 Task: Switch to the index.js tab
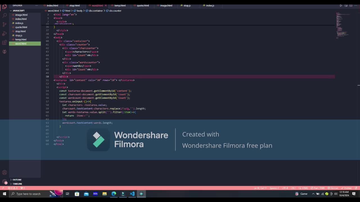coord(210,6)
